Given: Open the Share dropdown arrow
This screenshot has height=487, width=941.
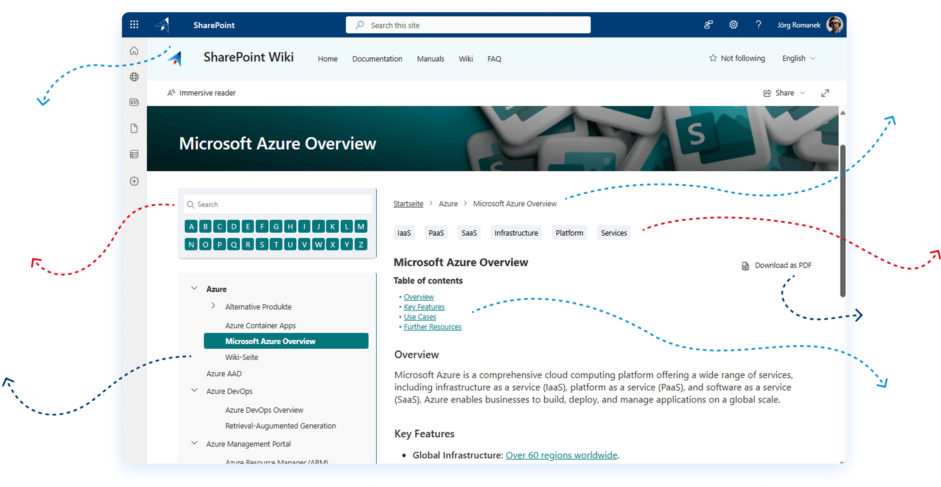Looking at the screenshot, I should point(802,93).
